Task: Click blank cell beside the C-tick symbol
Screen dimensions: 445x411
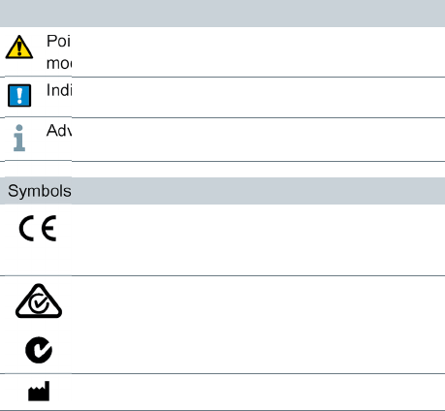Action: [258, 350]
